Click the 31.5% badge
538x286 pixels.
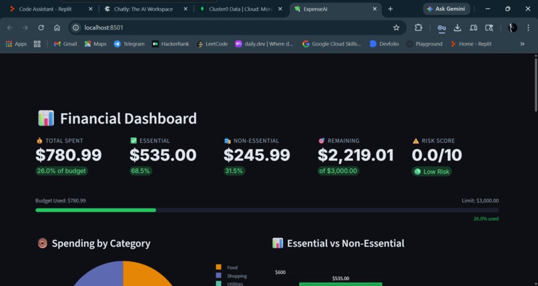click(234, 170)
